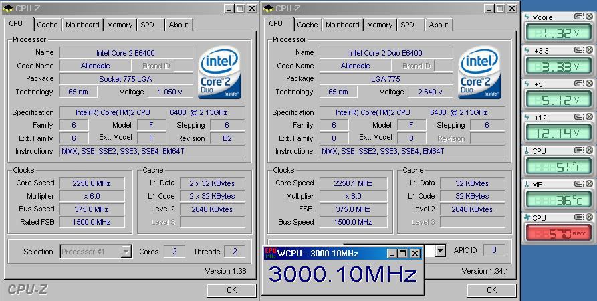Image resolution: width=597 pixels, height=301 pixels.
Task: Open the Vcore gauge settings icon
Action: 579,17
